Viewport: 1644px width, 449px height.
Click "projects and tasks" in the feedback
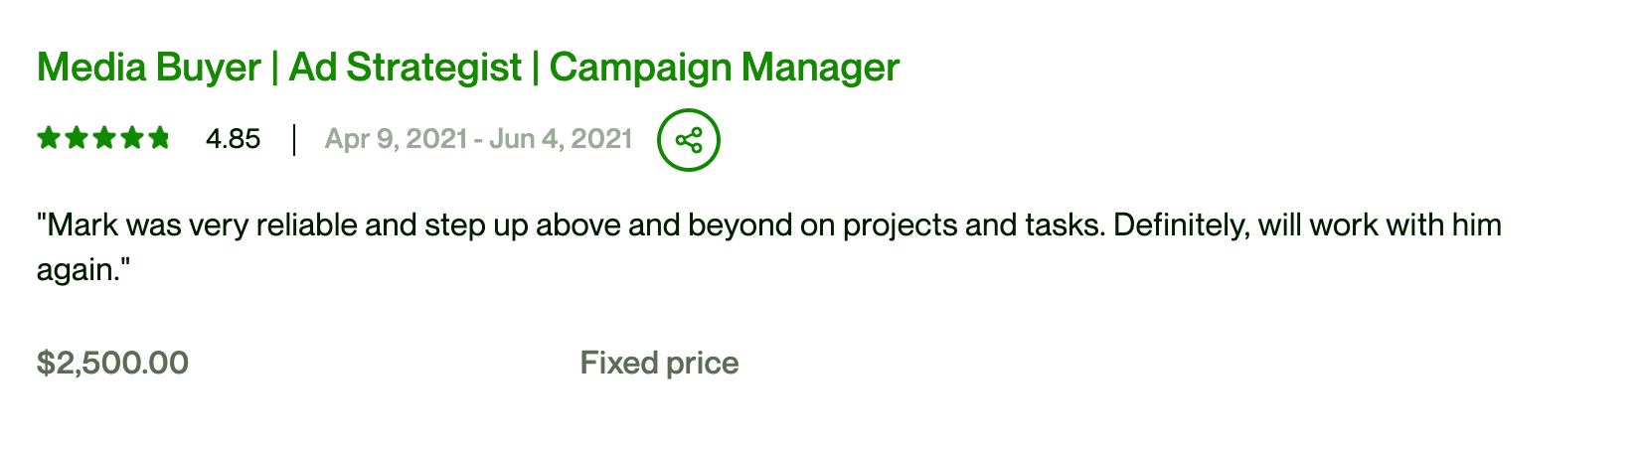[973, 226]
